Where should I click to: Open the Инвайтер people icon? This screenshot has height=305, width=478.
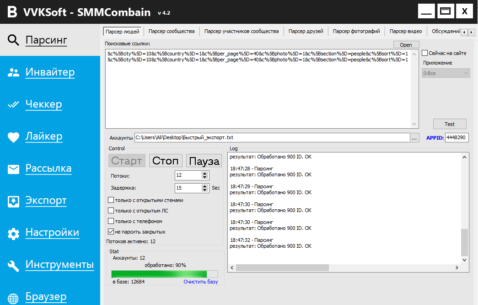click(13, 72)
